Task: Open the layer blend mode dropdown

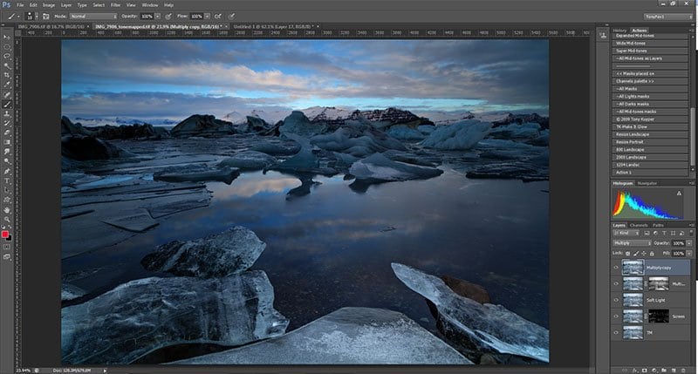Action: (632, 243)
